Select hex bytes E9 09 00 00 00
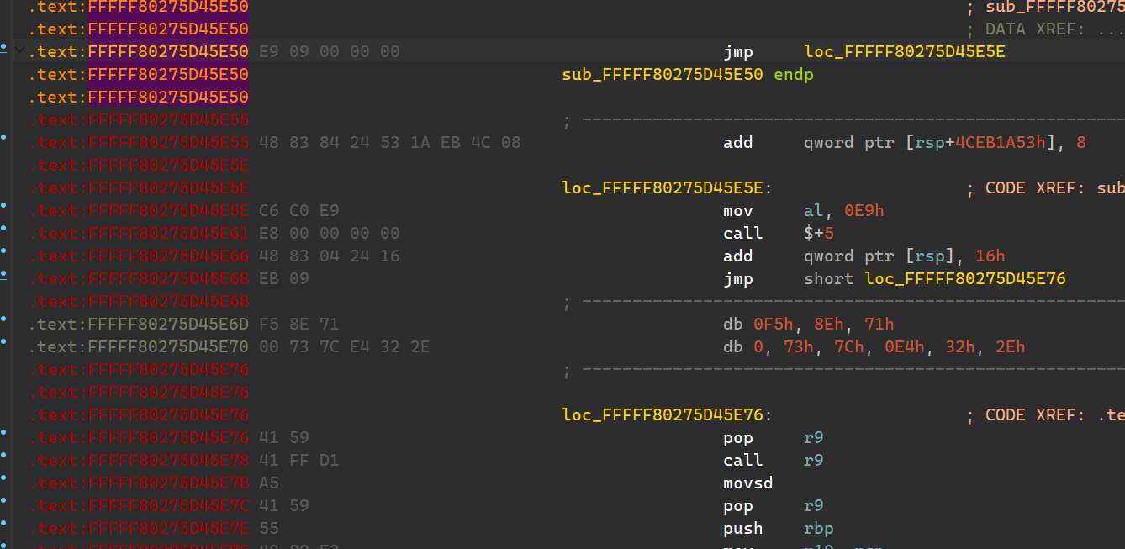 330,52
